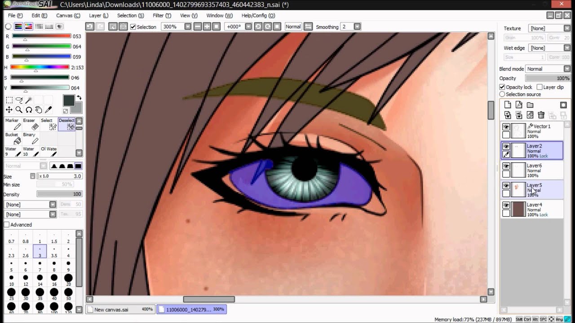Create a new vector linework layer
Screen dimensions: 575x323
click(x=519, y=105)
